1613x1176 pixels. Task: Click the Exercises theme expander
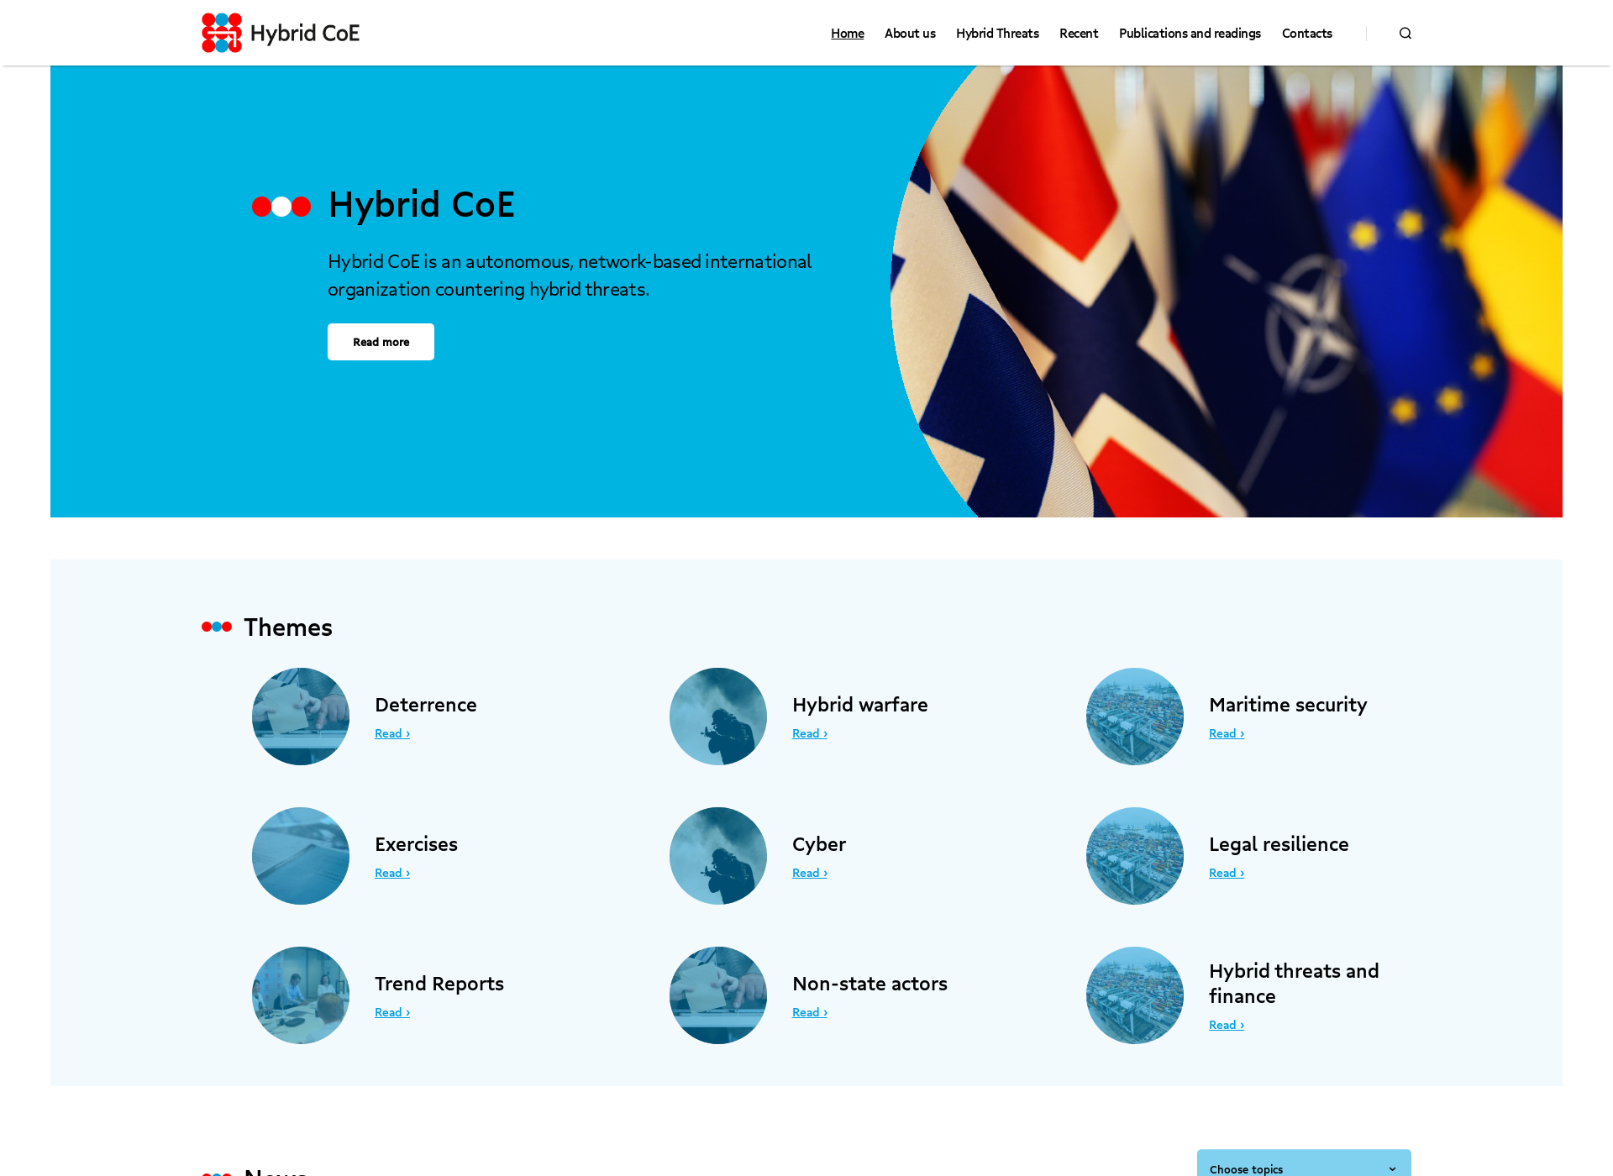point(391,873)
